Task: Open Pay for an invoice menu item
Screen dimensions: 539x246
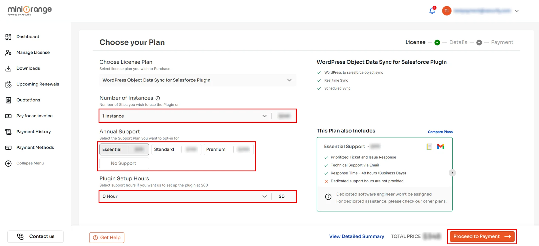Action: point(34,116)
